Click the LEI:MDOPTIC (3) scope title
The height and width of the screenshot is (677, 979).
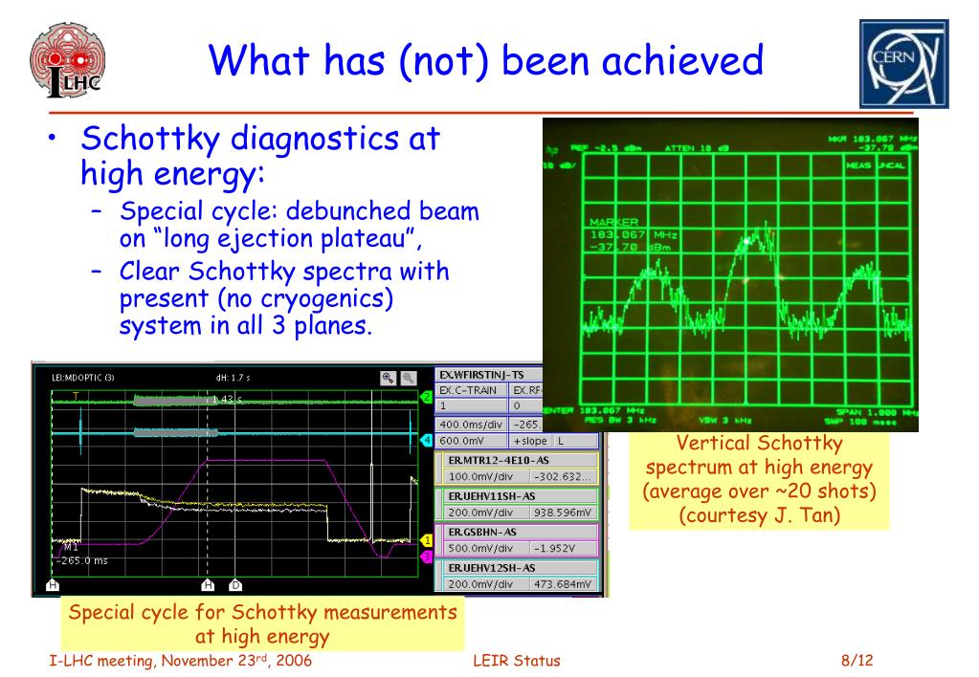[82, 378]
